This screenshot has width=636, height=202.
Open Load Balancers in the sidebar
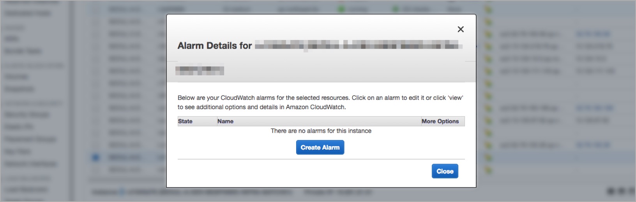point(26,189)
